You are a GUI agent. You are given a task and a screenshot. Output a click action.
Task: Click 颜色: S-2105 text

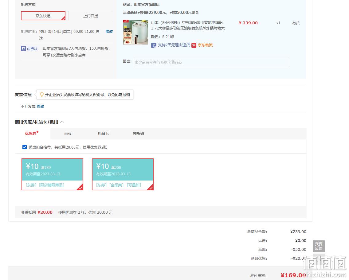163,37
